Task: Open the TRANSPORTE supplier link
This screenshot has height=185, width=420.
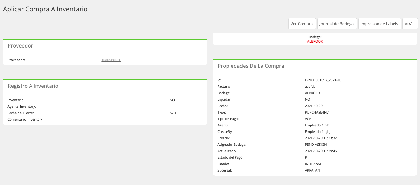Action: pos(111,60)
